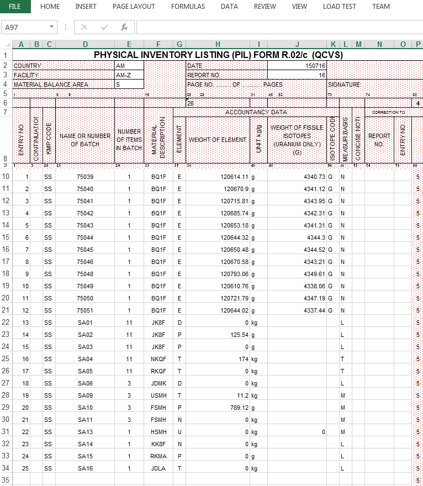Click inside the formula bar input

[x=276, y=27]
